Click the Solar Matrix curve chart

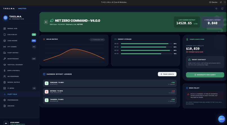pos(74,55)
